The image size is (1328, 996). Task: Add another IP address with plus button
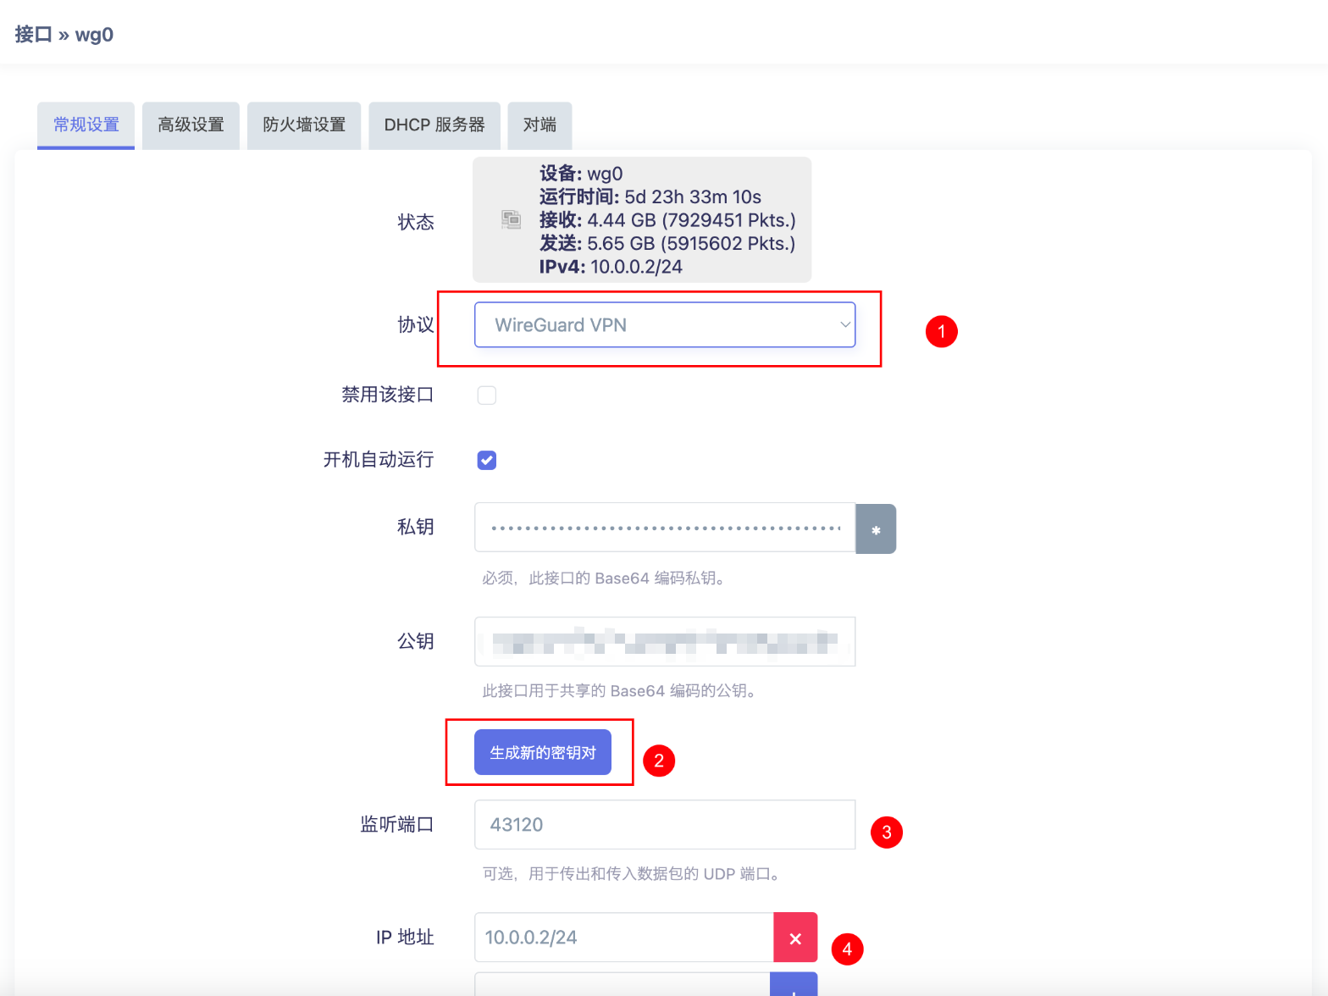click(794, 987)
